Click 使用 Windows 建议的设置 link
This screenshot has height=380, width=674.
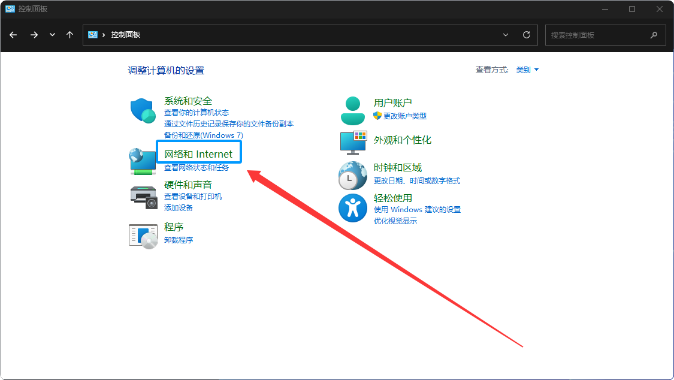417,210
